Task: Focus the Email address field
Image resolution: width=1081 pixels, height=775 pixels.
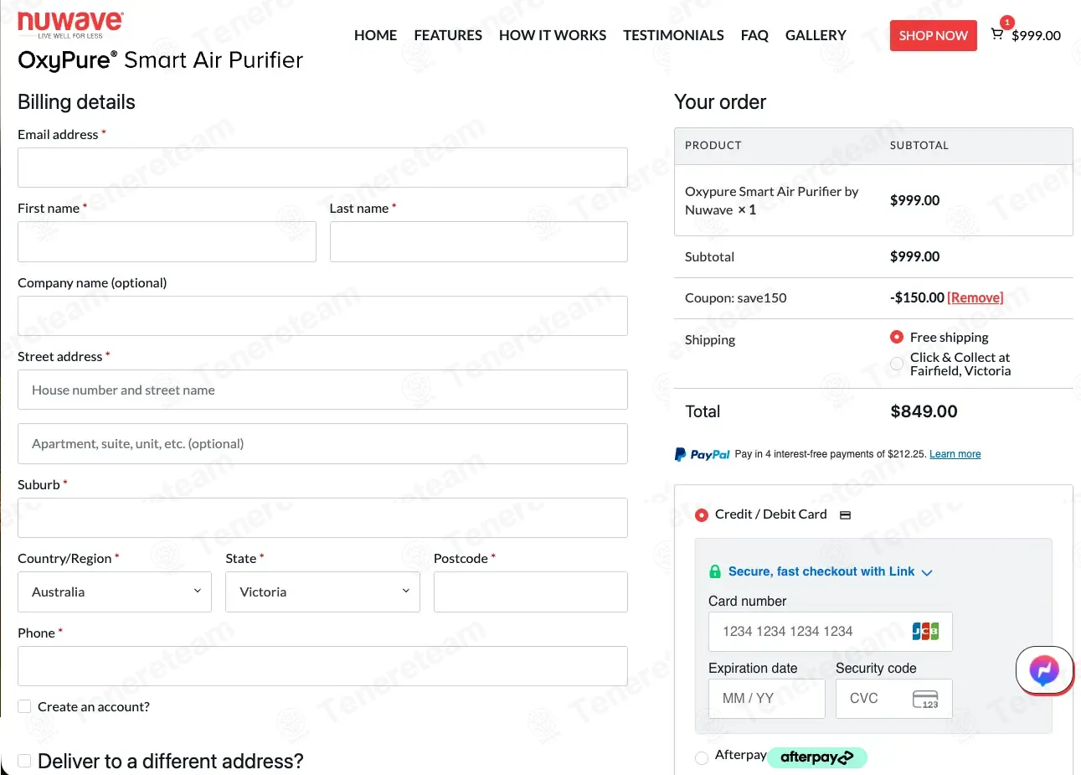Action: pos(322,168)
